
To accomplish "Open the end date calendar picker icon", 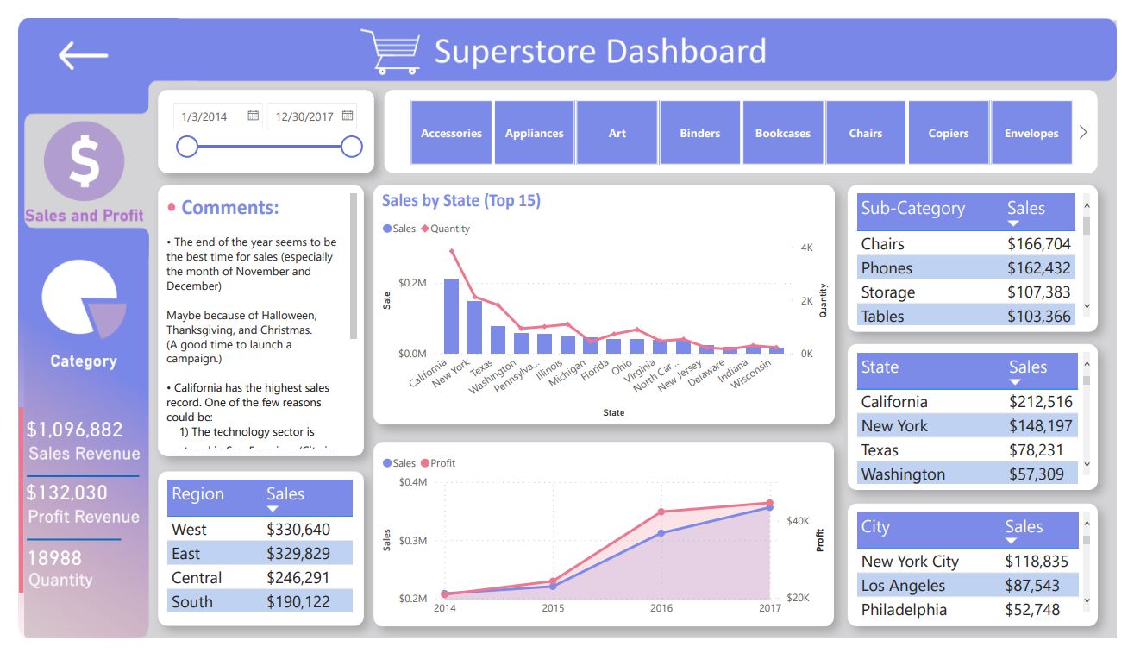I will [348, 116].
